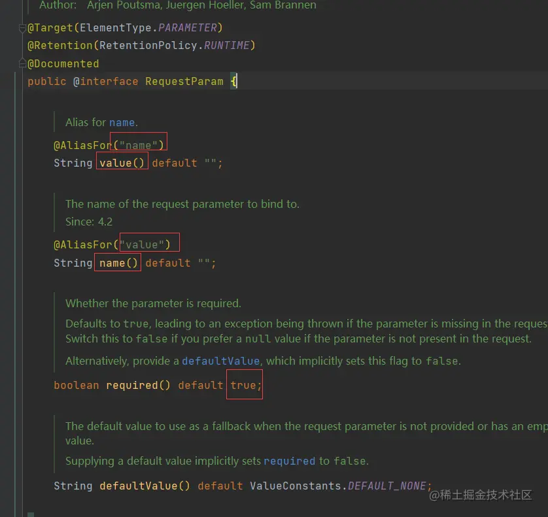Select the required() method name

[138, 386]
